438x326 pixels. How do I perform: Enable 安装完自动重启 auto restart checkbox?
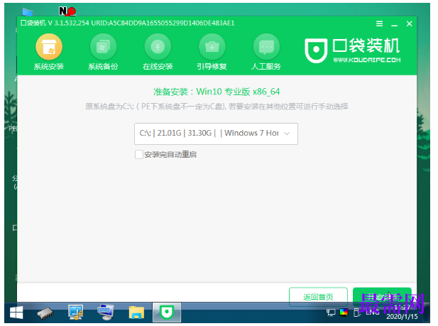click(139, 154)
